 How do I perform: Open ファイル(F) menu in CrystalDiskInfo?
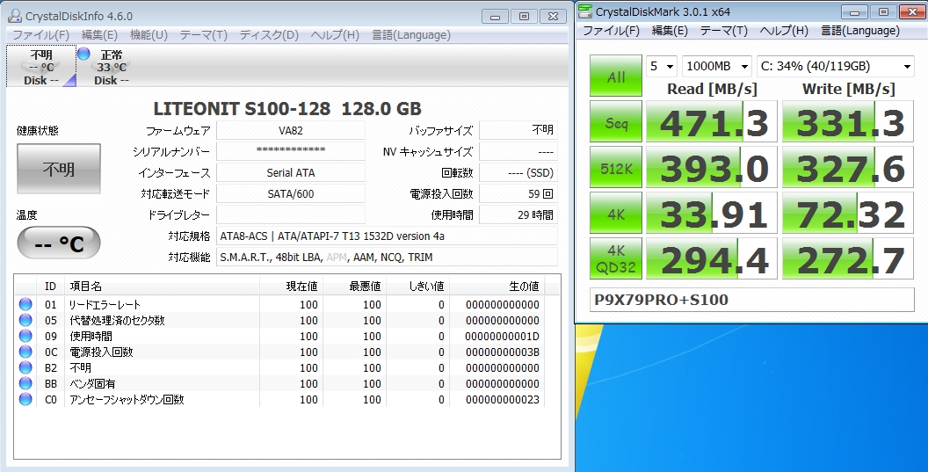point(40,35)
